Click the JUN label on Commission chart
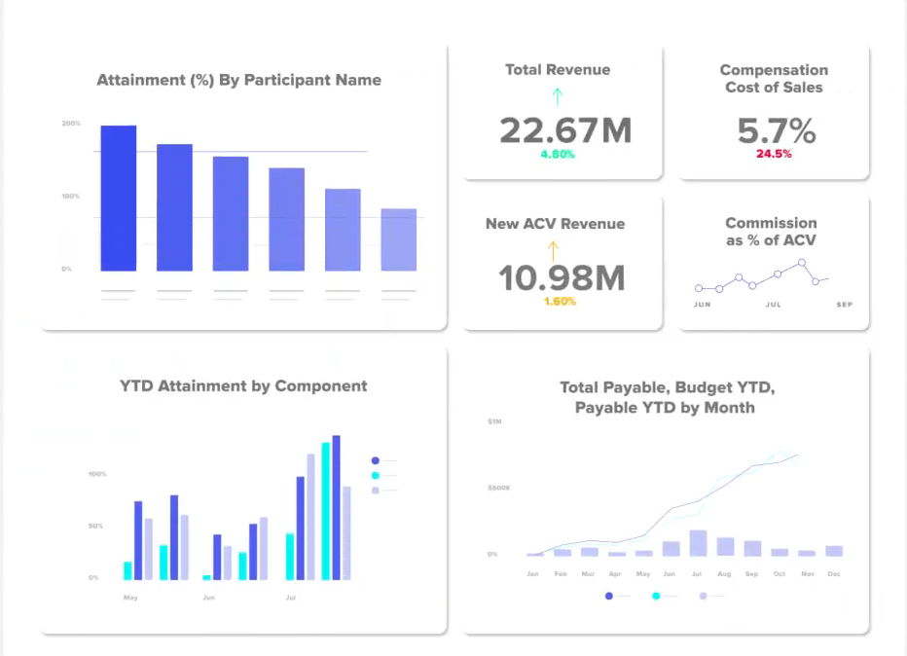Image resolution: width=907 pixels, height=656 pixels. [703, 305]
